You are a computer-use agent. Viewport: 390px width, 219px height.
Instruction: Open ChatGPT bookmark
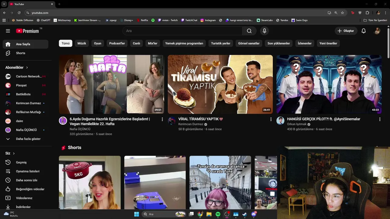44,20
